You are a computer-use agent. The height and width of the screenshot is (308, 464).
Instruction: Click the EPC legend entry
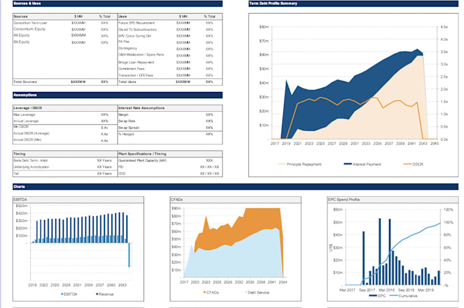[x=377, y=296]
